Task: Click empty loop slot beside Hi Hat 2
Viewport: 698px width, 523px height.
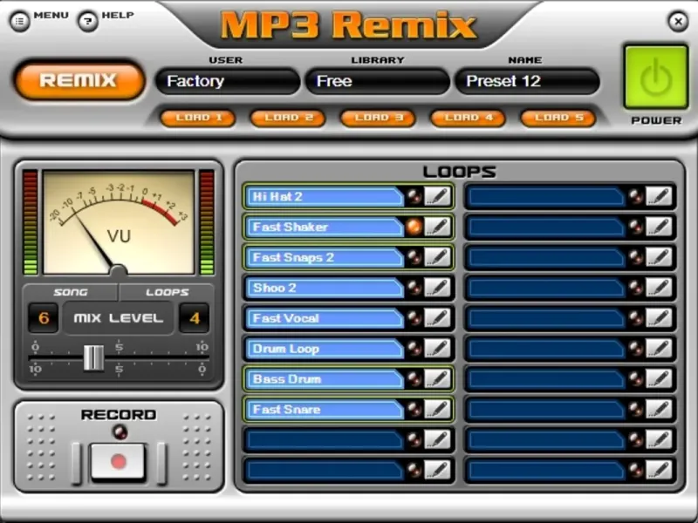Action: [x=546, y=197]
